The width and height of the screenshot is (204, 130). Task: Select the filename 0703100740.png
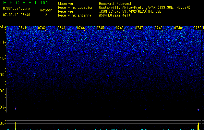click(x=17, y=8)
